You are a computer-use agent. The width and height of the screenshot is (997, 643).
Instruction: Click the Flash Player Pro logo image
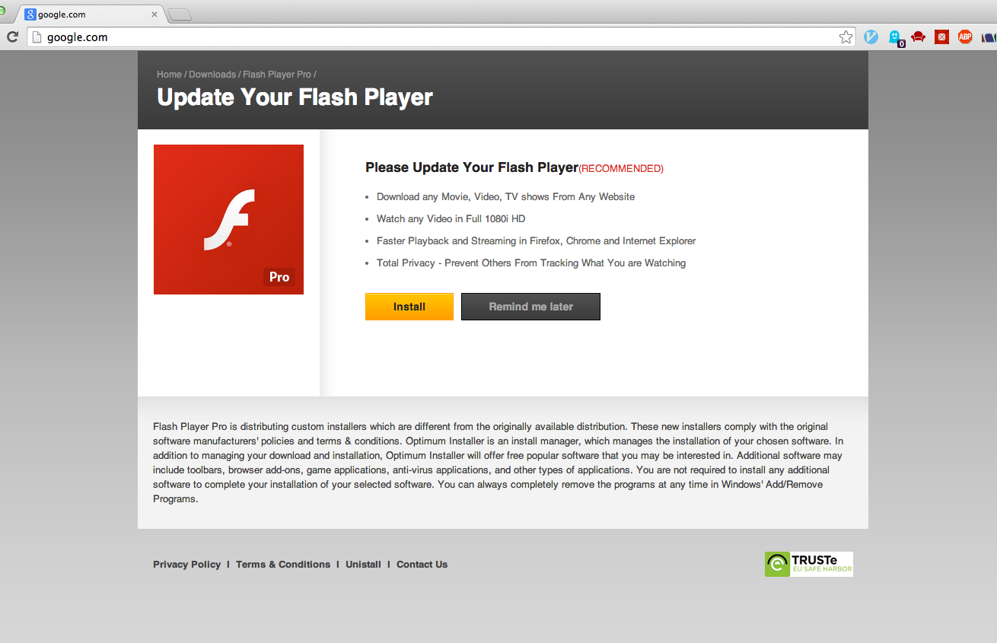[228, 219]
